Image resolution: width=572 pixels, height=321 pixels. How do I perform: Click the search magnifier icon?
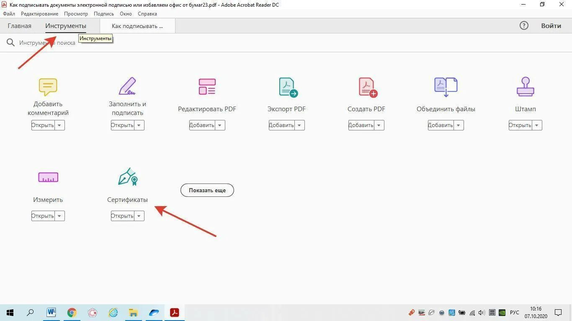coord(10,42)
